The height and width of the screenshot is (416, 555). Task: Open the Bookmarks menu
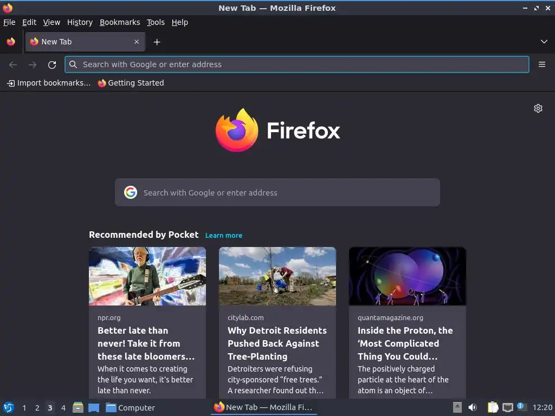click(120, 22)
